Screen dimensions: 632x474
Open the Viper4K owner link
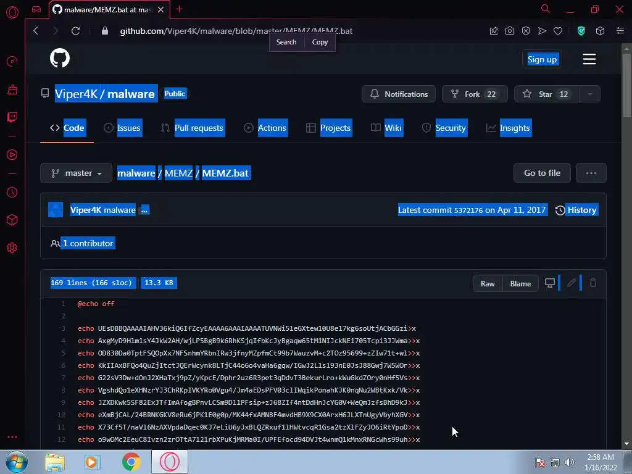(76, 94)
